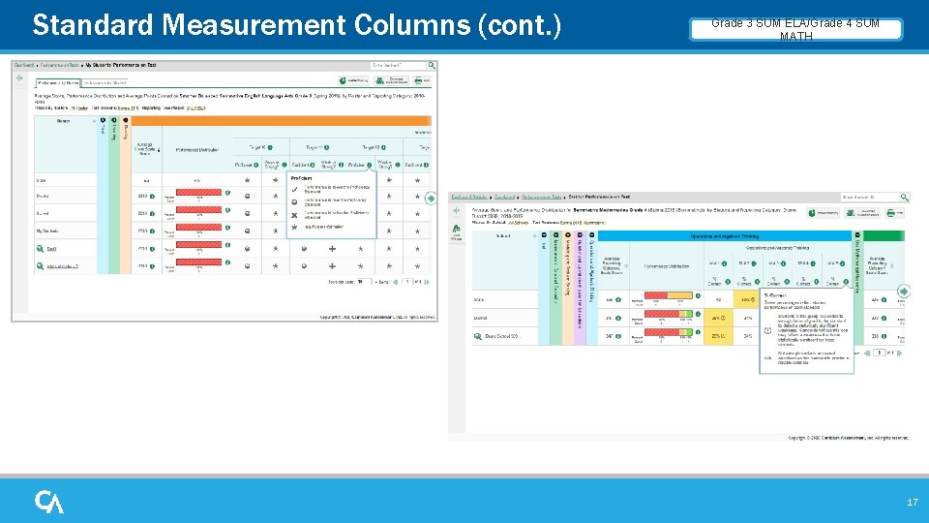Open Test Groups icon in Math report sidebar

coord(456,231)
